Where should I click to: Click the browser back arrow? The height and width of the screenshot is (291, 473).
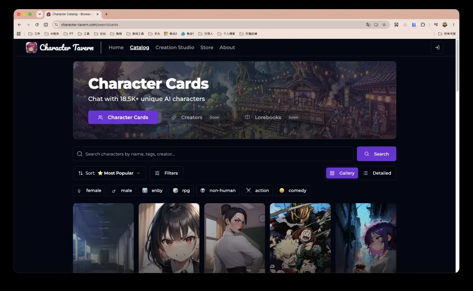[19, 24]
